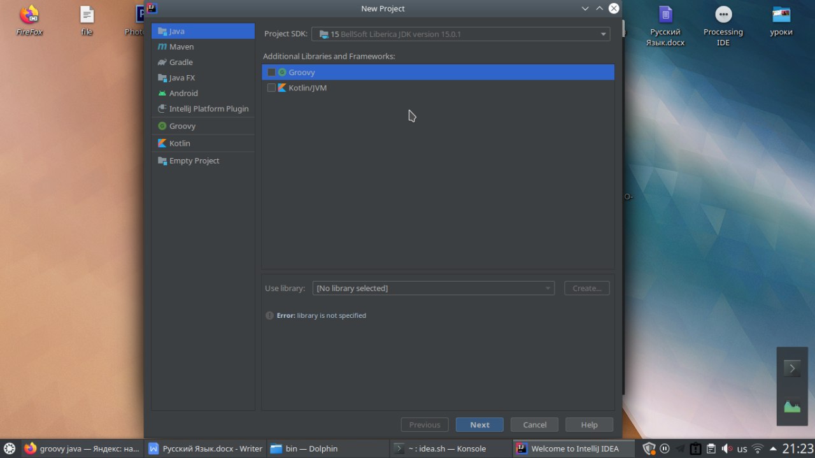Switch to Firefox 'groovy java' taskbar window

pyautogui.click(x=82, y=448)
